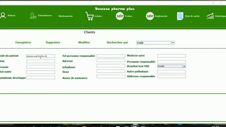Go to the Ventes menu label
Image resolution: width=226 pixels, height=127 pixels.
tap(129, 16)
